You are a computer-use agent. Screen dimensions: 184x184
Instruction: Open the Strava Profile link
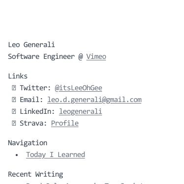point(65,123)
